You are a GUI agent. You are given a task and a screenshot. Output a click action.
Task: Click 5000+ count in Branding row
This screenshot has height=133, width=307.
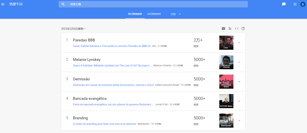click(199, 118)
